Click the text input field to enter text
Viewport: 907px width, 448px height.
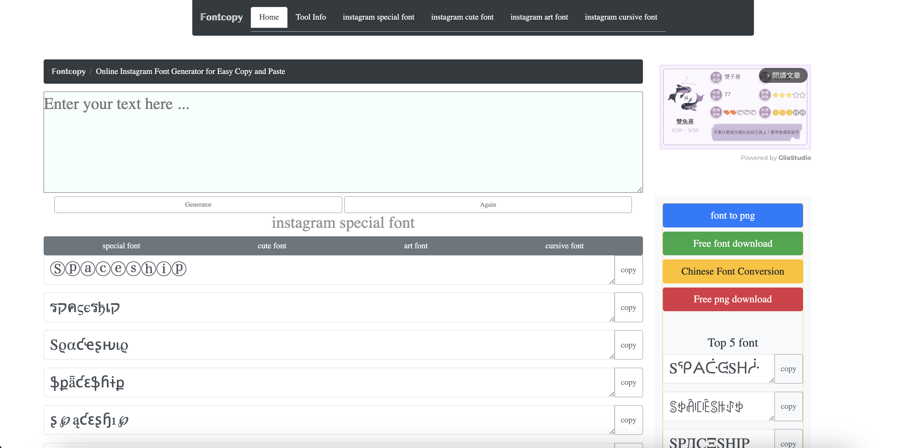pos(343,142)
